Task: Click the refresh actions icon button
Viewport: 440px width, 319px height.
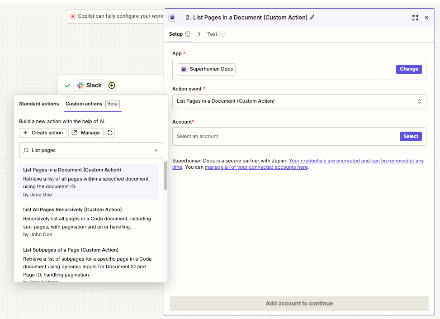Action: [110, 133]
